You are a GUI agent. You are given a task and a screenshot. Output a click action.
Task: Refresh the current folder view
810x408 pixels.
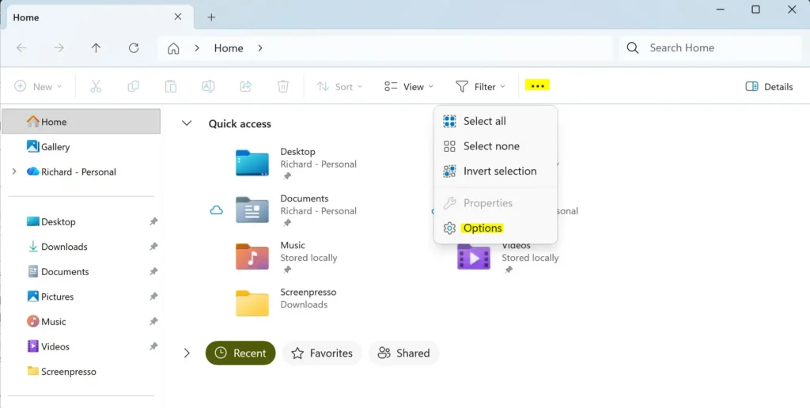pos(134,47)
